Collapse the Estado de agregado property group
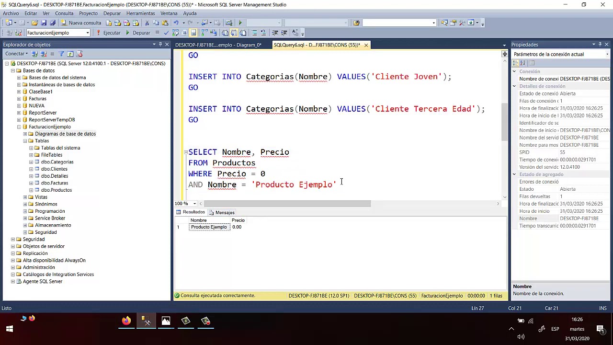 tap(514, 174)
